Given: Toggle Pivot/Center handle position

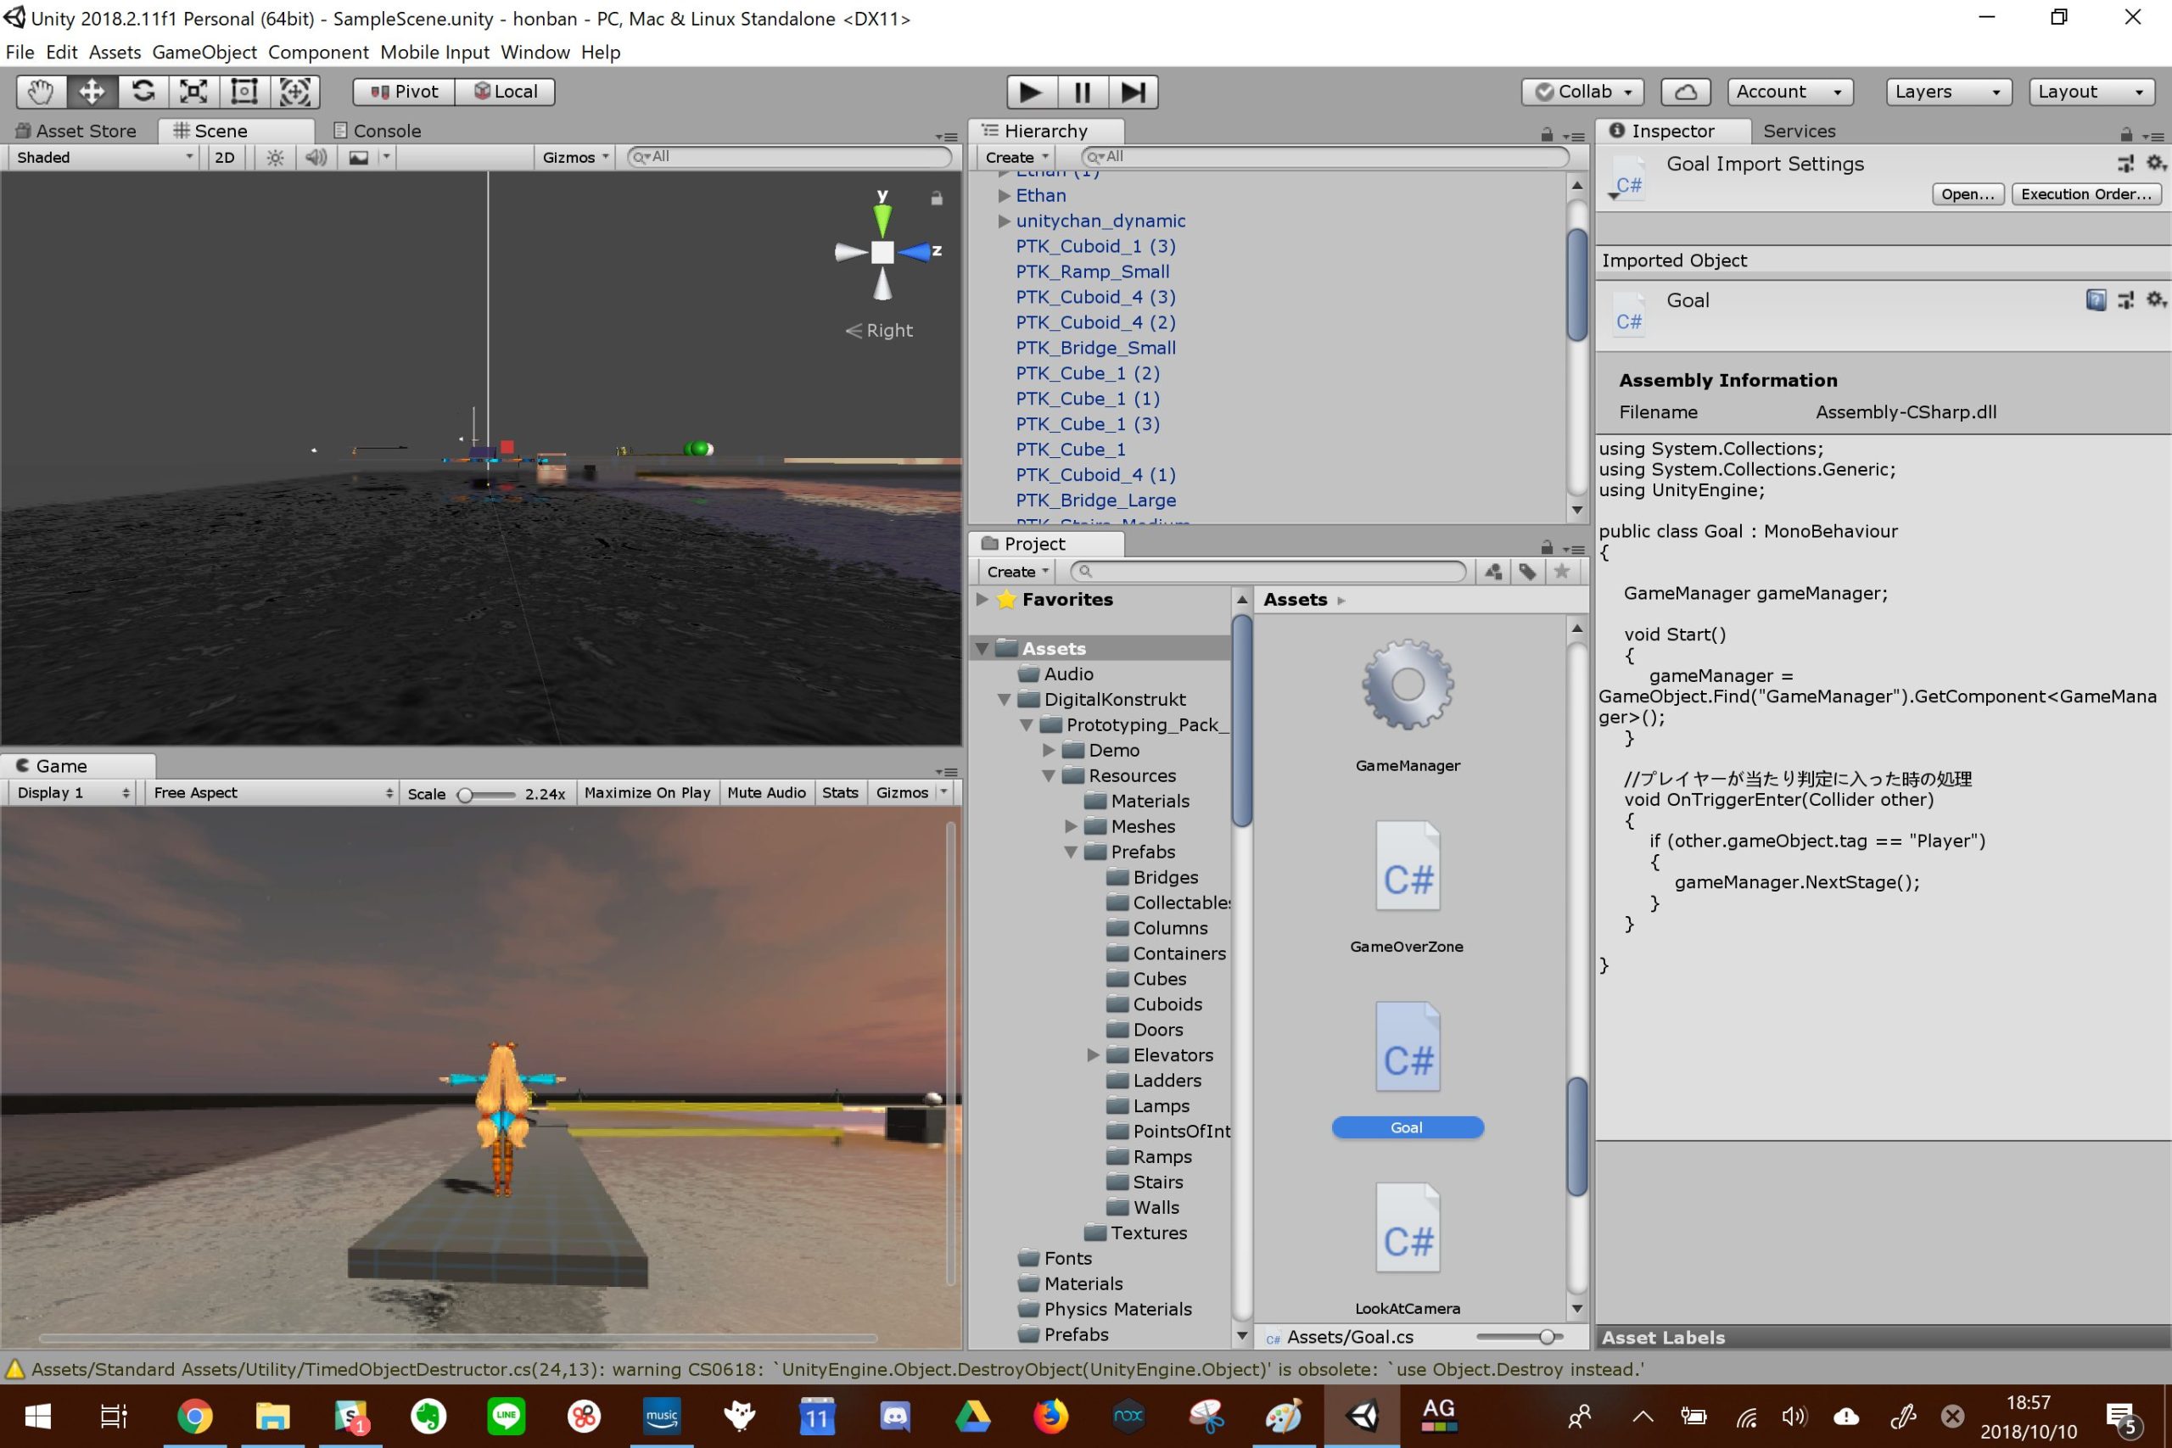Looking at the screenshot, I should point(405,92).
